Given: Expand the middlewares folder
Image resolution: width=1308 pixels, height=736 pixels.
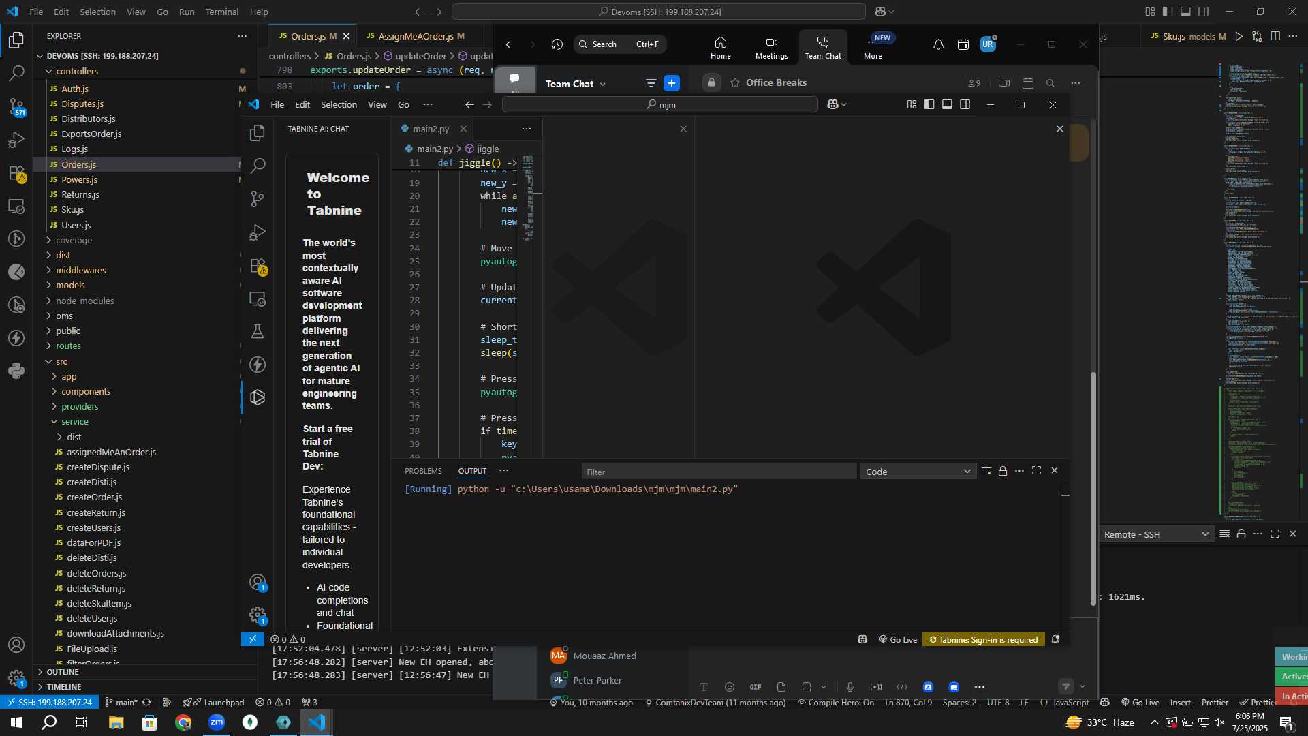Looking at the screenshot, I should click(x=80, y=270).
